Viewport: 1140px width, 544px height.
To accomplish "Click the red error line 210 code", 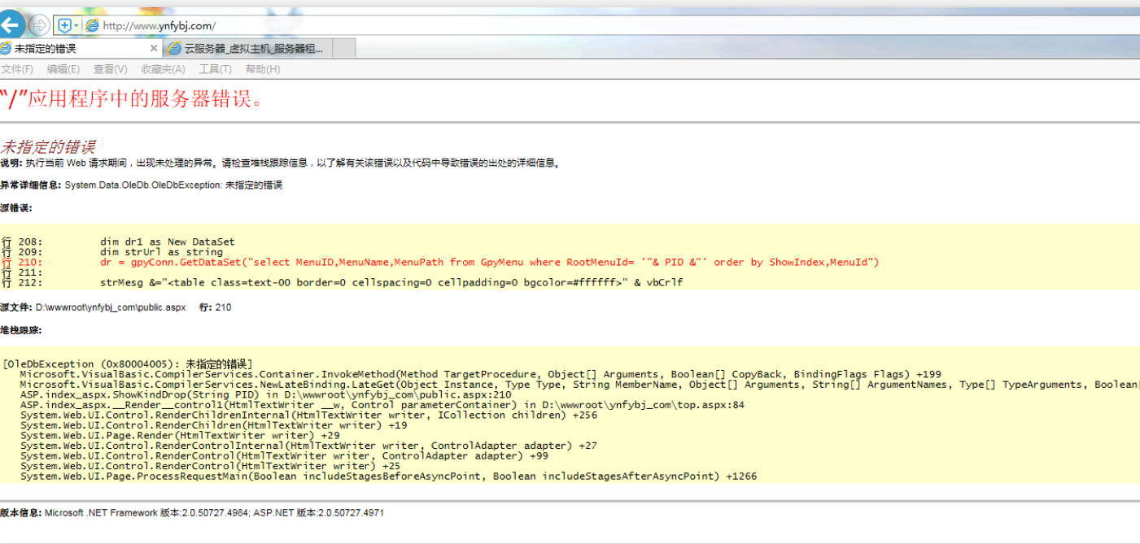I will [x=488, y=262].
